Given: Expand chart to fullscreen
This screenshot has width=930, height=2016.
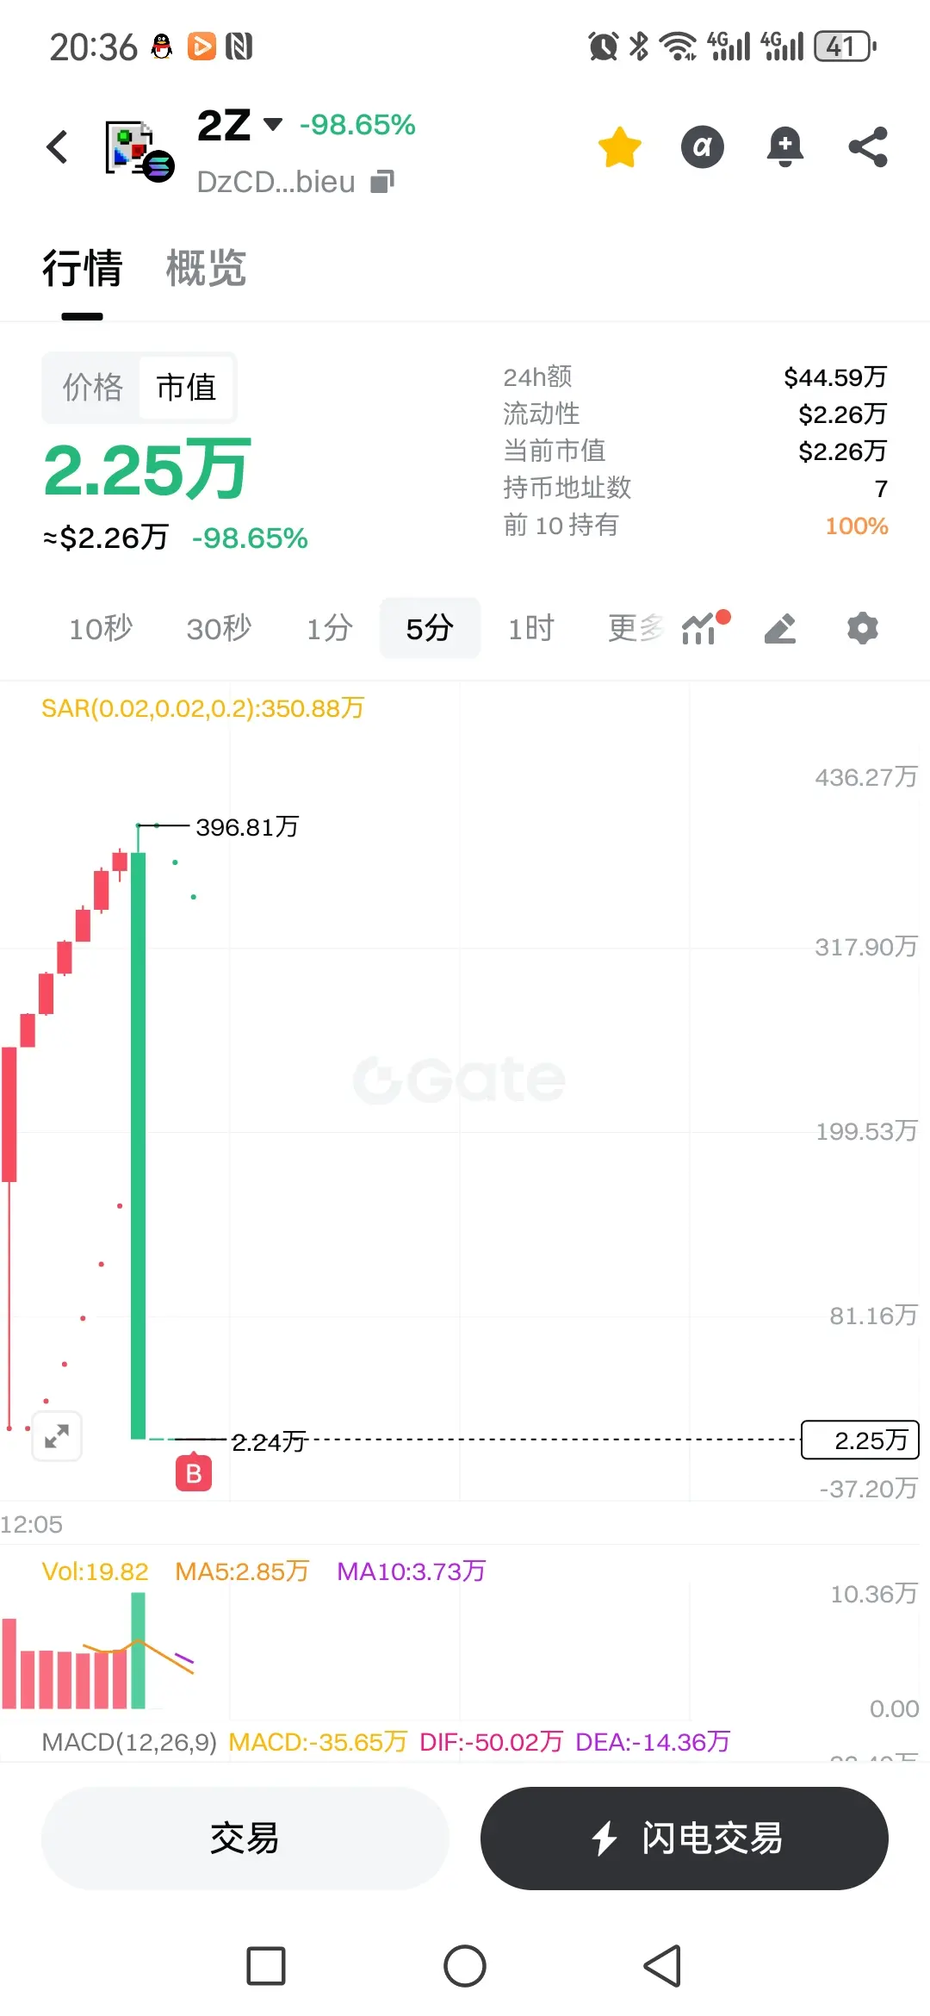Looking at the screenshot, I should [x=57, y=1436].
